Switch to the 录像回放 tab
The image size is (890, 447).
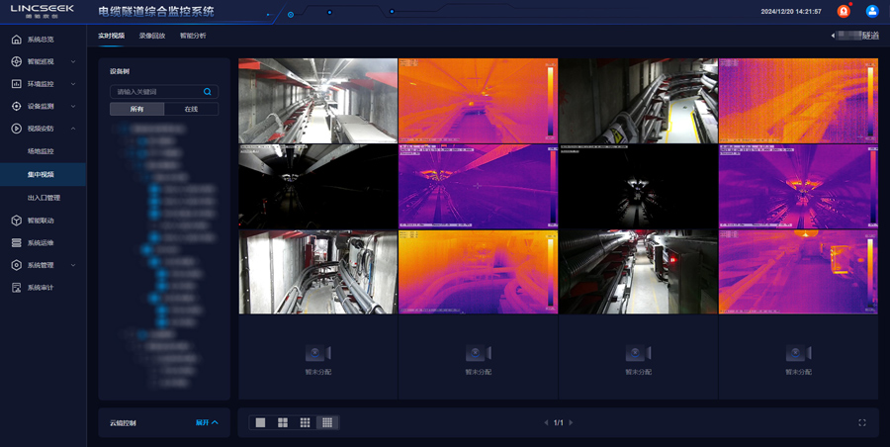[152, 36]
